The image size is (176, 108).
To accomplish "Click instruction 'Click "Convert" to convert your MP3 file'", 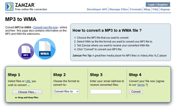I will pyautogui.click(x=99, y=49).
